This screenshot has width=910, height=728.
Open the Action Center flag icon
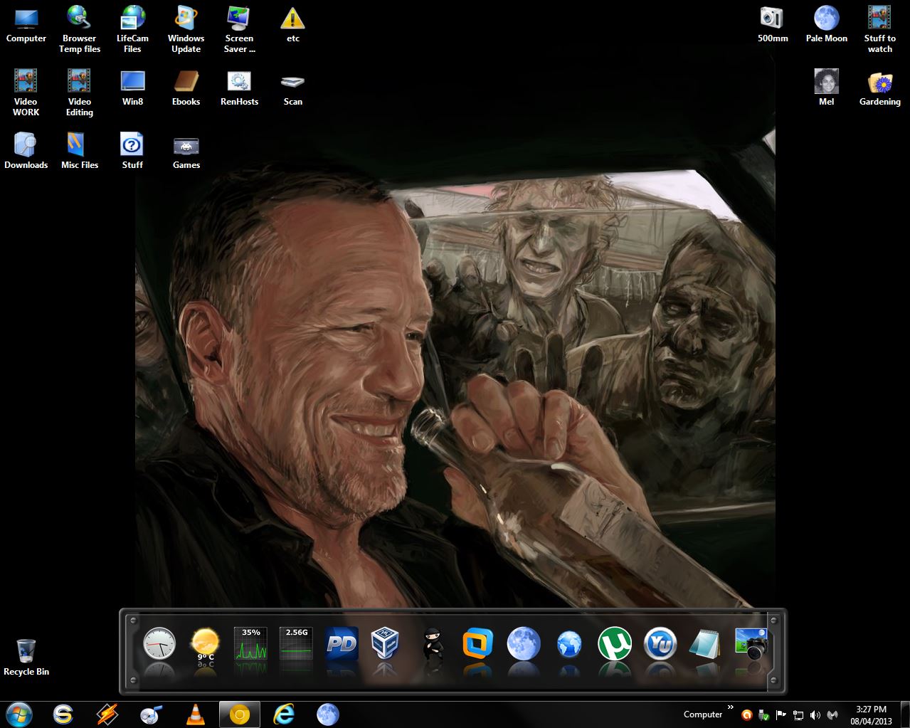pos(781,715)
